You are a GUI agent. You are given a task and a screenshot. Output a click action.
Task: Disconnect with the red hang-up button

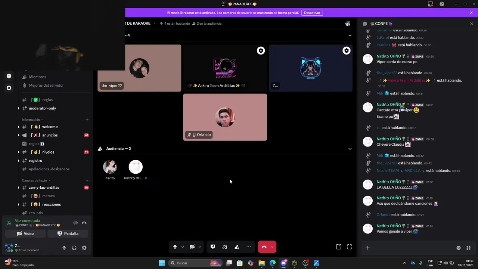pyautogui.click(x=264, y=247)
